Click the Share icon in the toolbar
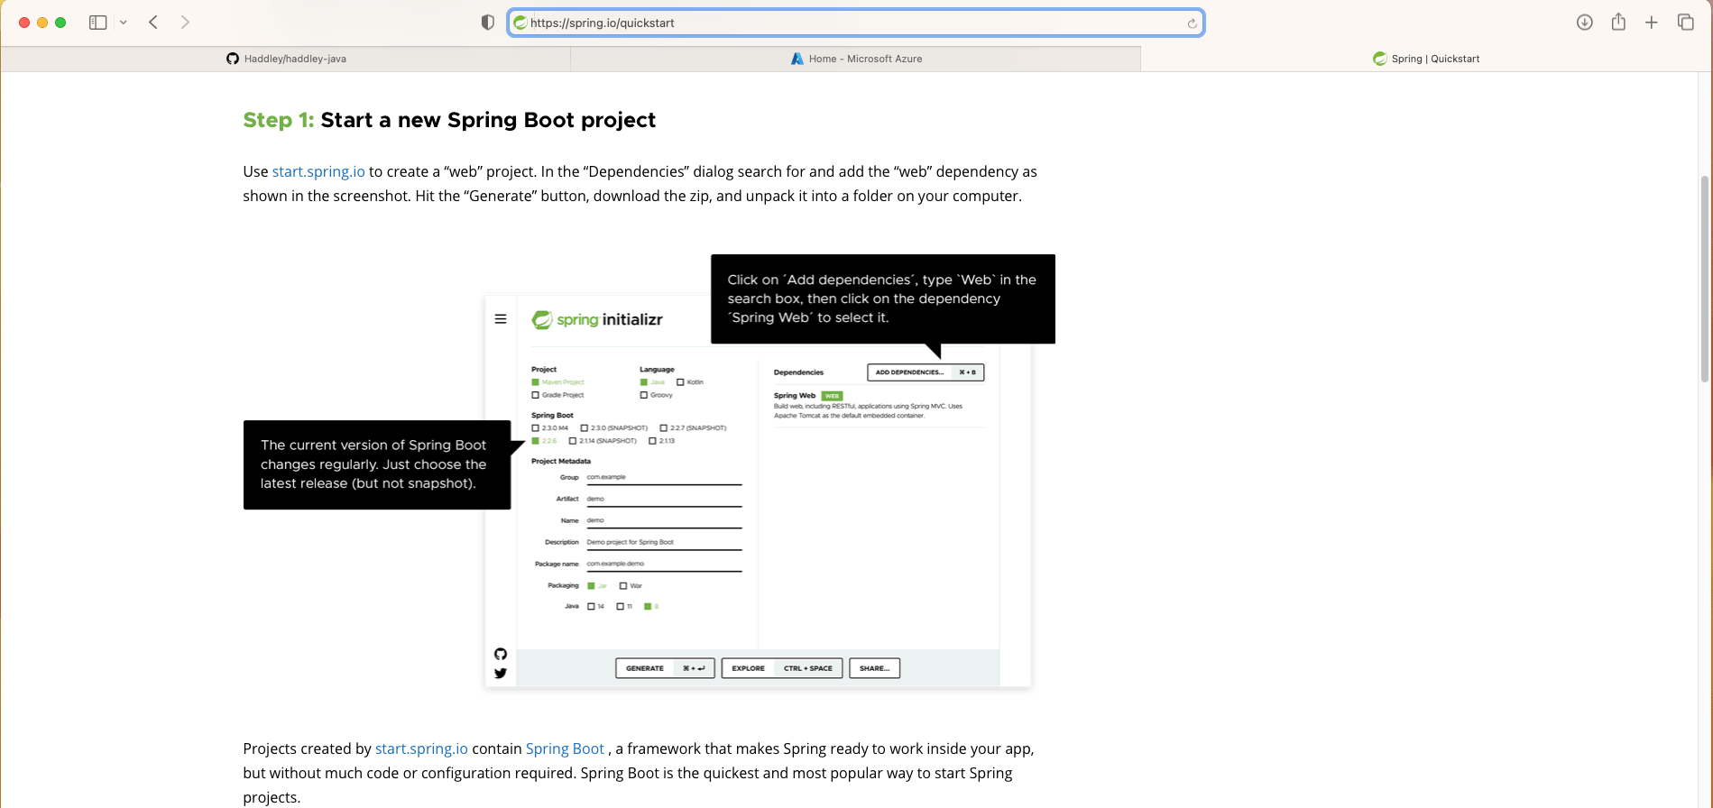This screenshot has width=1713, height=808. click(1618, 23)
